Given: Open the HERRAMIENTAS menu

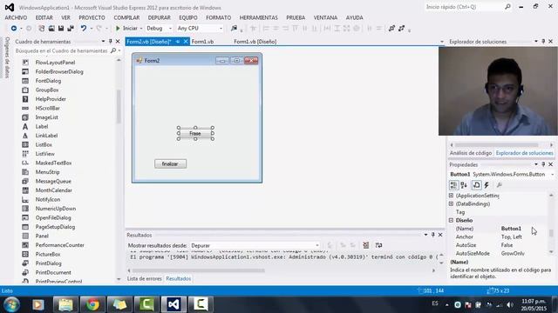Looking at the screenshot, I should pyautogui.click(x=258, y=17).
